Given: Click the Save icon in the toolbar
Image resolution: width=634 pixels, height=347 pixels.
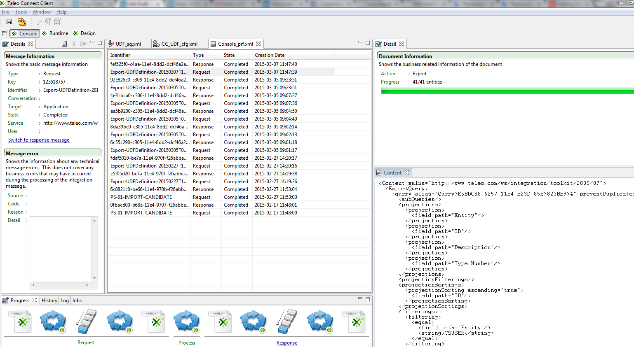Looking at the screenshot, I should coord(9,22).
